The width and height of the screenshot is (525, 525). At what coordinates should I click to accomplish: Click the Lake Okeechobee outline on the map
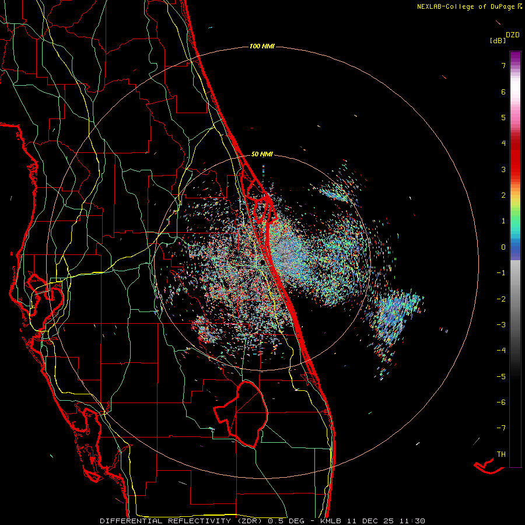click(241, 414)
